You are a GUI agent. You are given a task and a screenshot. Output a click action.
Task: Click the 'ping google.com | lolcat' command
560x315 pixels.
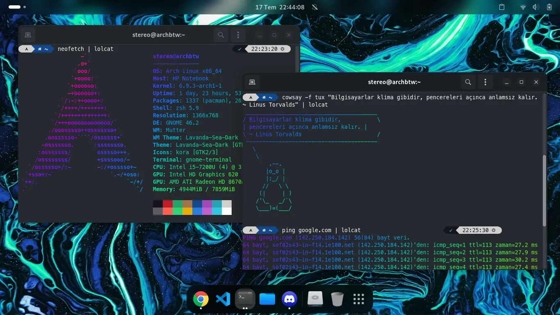[321, 230]
